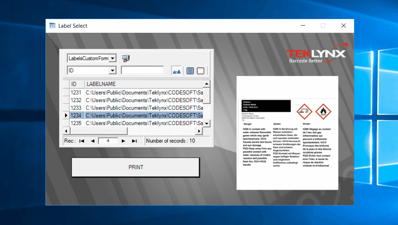Viewport: 398px width, 225px height.
Task: Open the LabelsCustomForm dropdown
Action: (112, 58)
